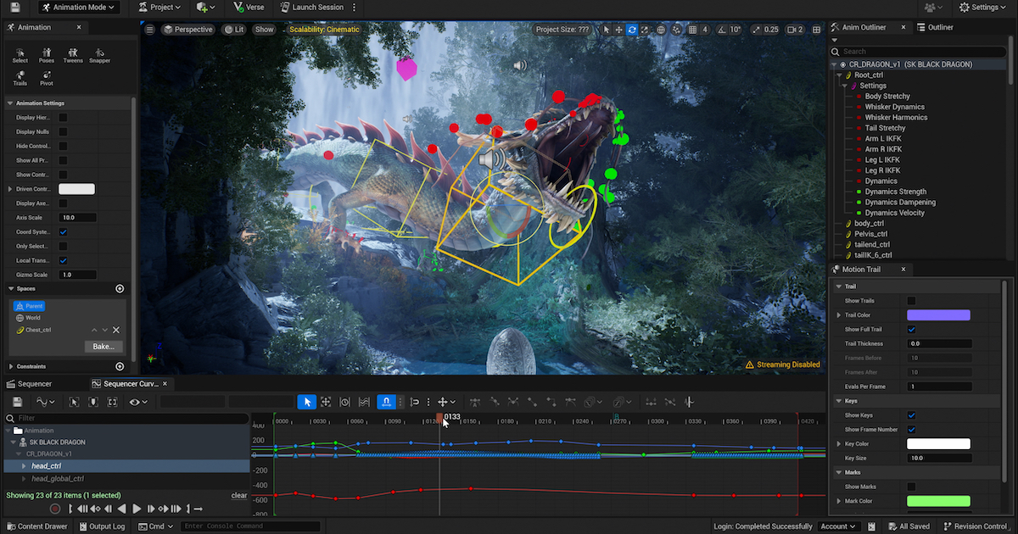1018x534 pixels.
Task: Open the Output Log
Action: click(x=102, y=526)
